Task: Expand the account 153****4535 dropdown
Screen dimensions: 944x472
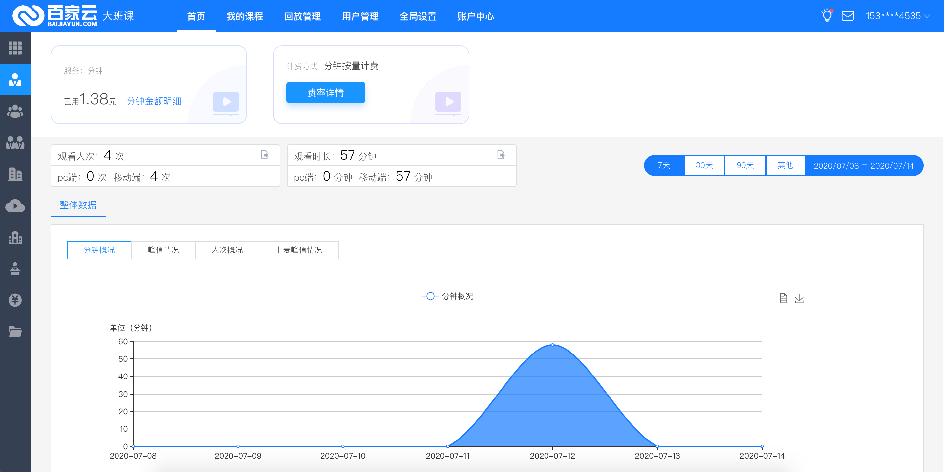Action: 897,16
